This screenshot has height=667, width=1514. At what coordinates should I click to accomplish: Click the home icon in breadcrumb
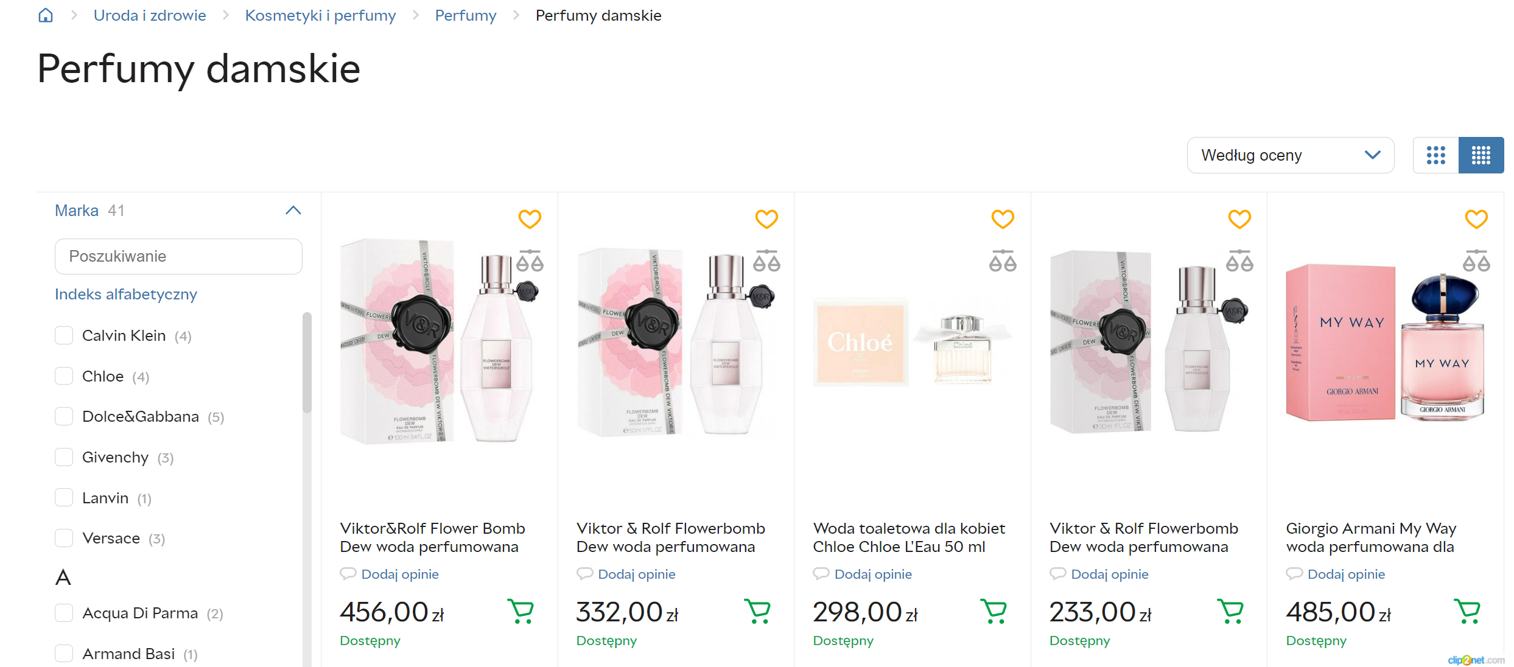[46, 15]
